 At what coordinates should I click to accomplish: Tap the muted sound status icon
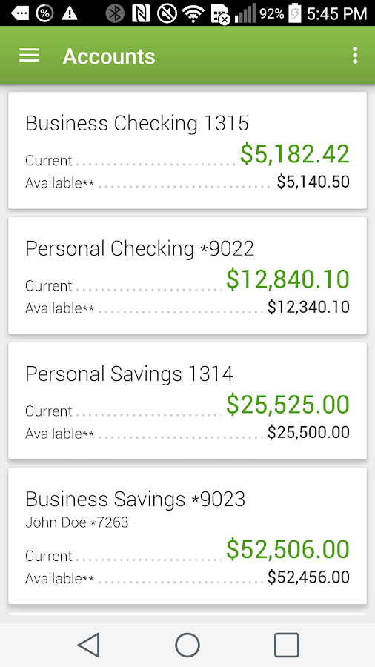coord(167,13)
